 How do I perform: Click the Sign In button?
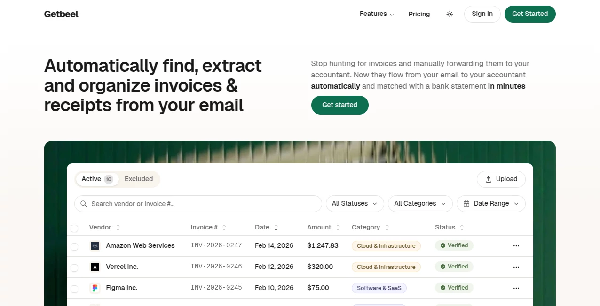pos(482,14)
